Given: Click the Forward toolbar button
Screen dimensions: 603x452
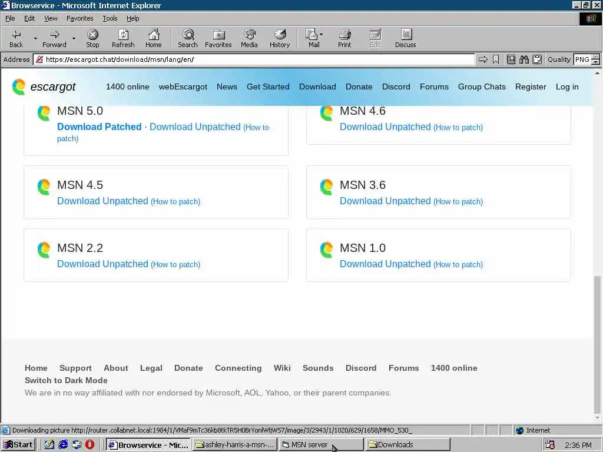Looking at the screenshot, I should [54, 38].
